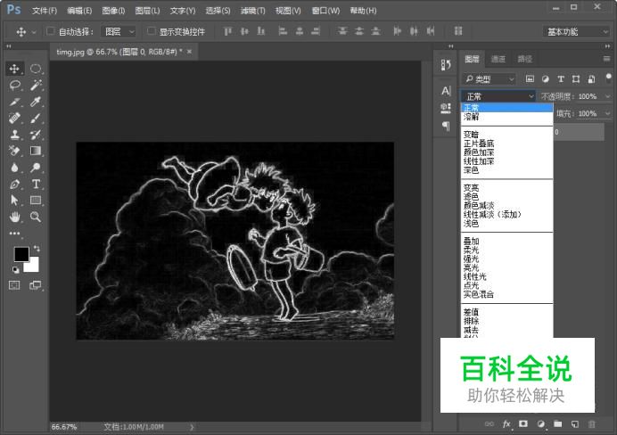Select the Dodge tool
The width and height of the screenshot is (617, 435).
[36, 168]
